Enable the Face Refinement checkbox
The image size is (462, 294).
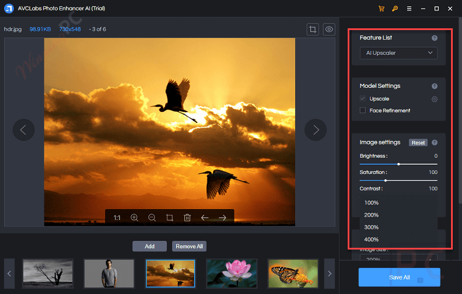pos(363,110)
